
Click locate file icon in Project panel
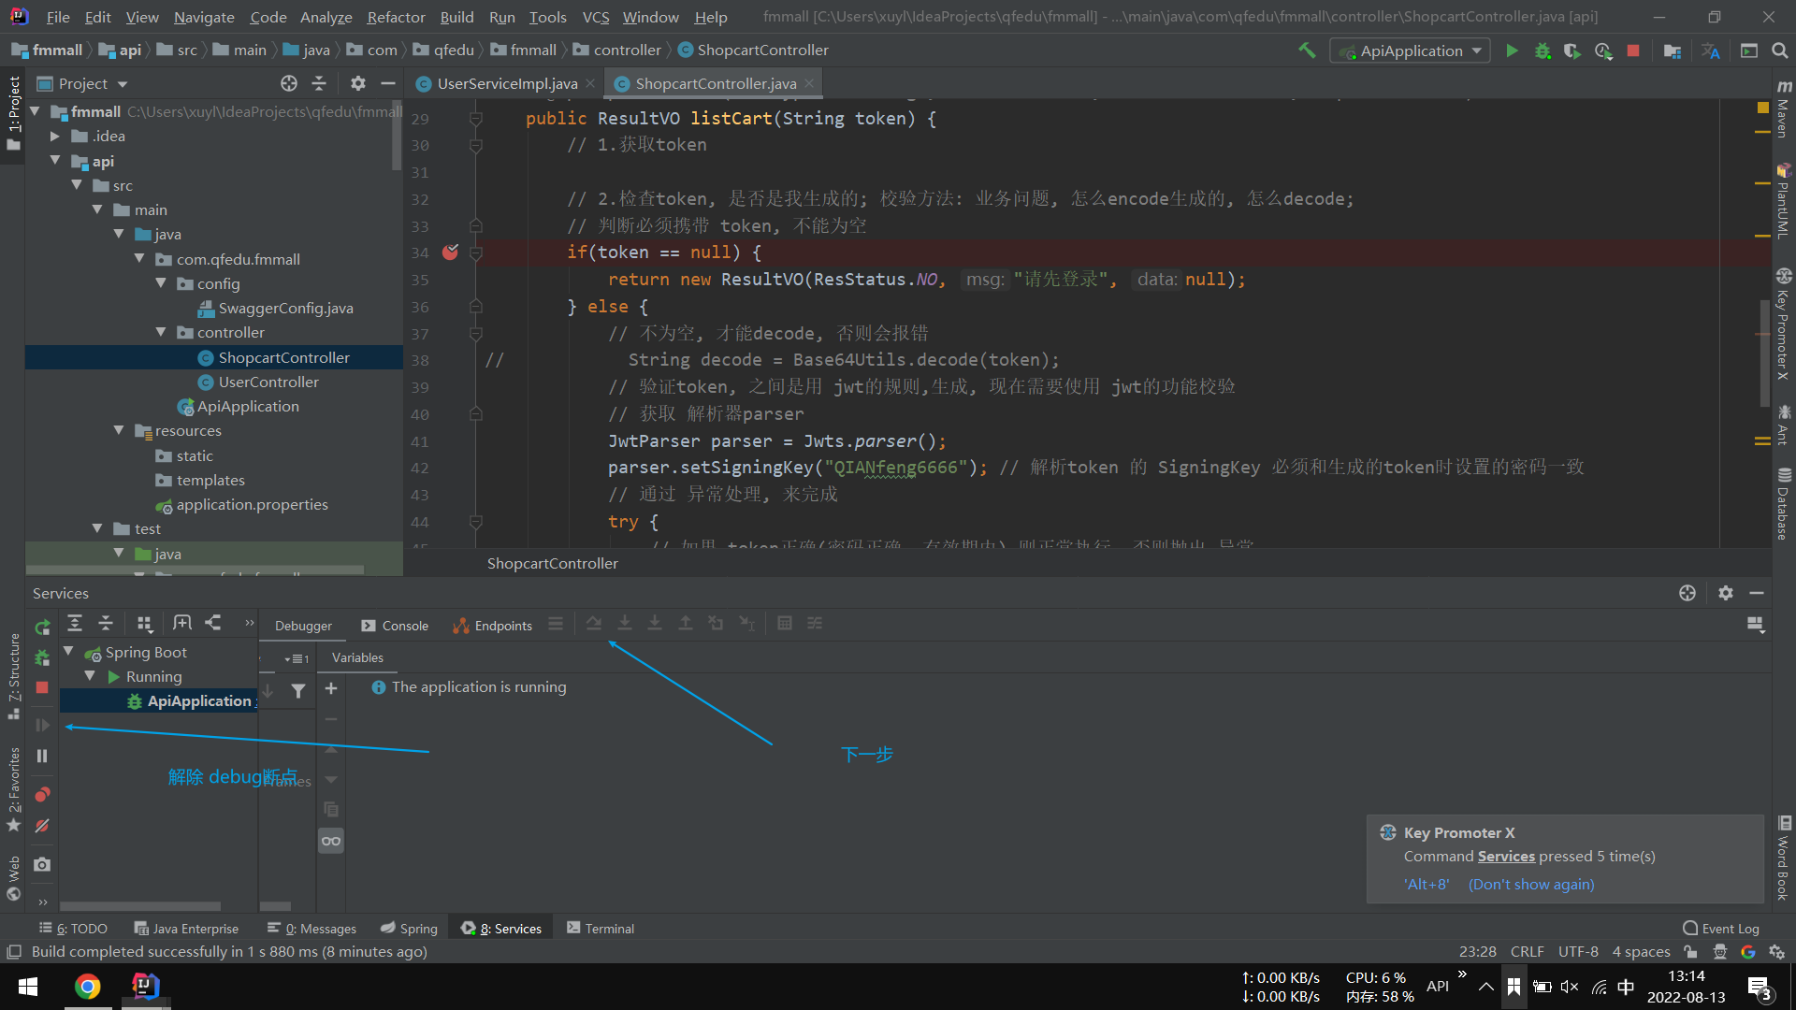pyautogui.click(x=289, y=83)
